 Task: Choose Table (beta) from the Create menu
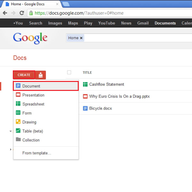coord(46,131)
